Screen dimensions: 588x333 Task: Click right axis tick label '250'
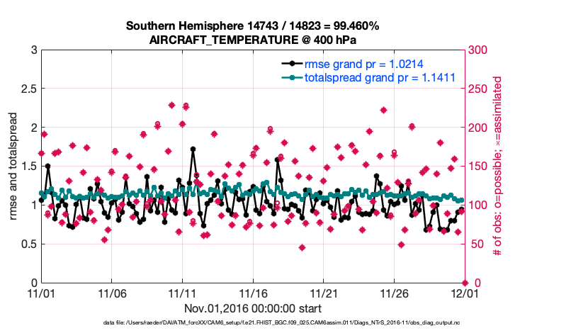477,89
